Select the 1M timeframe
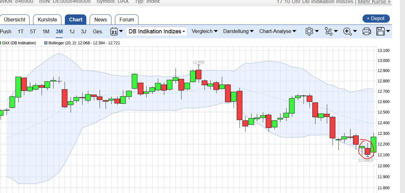Screen dimensions: 405x193 (x=46, y=31)
